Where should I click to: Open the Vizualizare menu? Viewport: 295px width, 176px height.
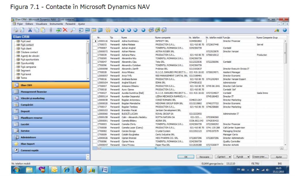[41, 24]
